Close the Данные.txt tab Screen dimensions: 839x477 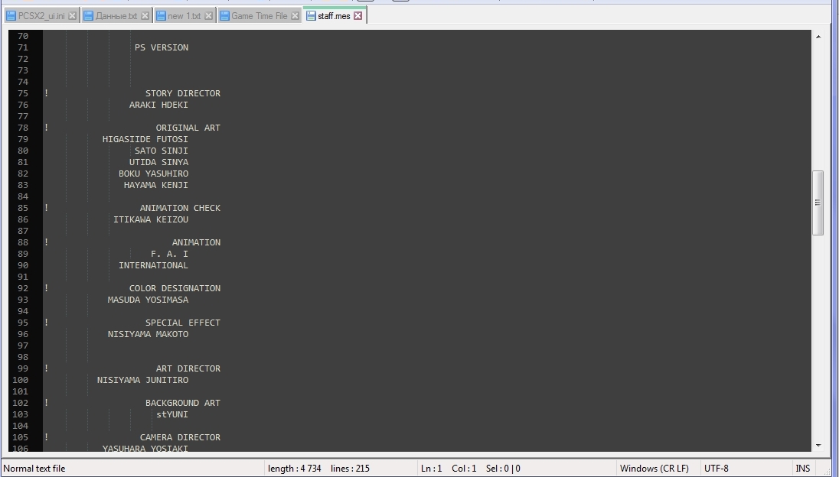click(145, 16)
